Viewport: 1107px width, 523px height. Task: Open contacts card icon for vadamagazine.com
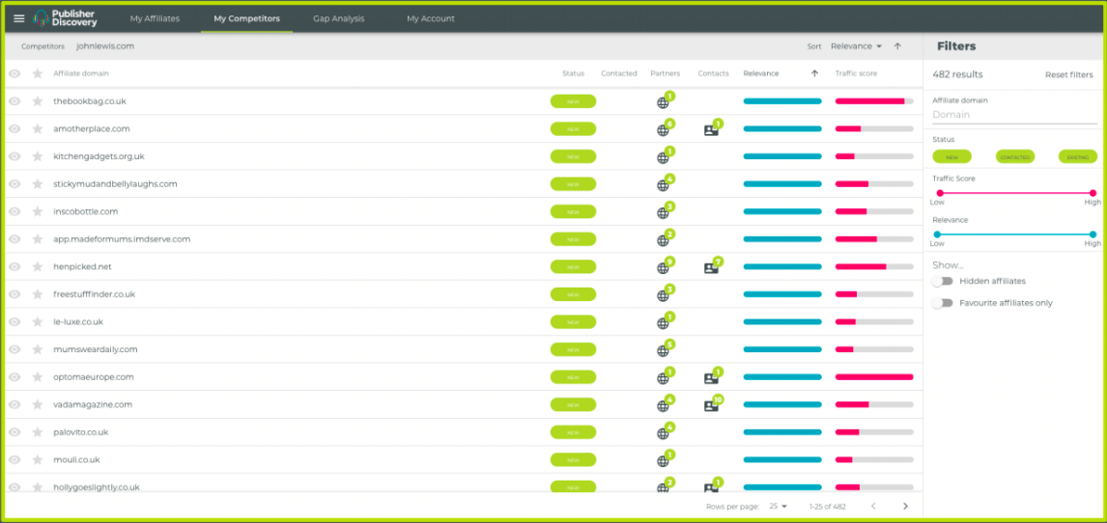coord(711,406)
